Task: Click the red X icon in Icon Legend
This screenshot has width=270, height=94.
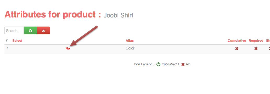Action: click(183, 64)
